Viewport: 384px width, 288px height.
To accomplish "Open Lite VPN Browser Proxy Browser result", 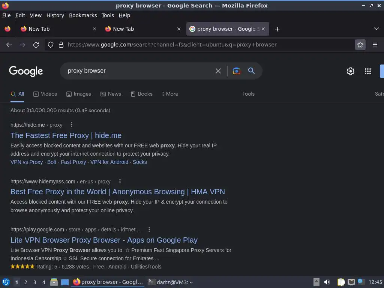I will click(x=104, y=240).
